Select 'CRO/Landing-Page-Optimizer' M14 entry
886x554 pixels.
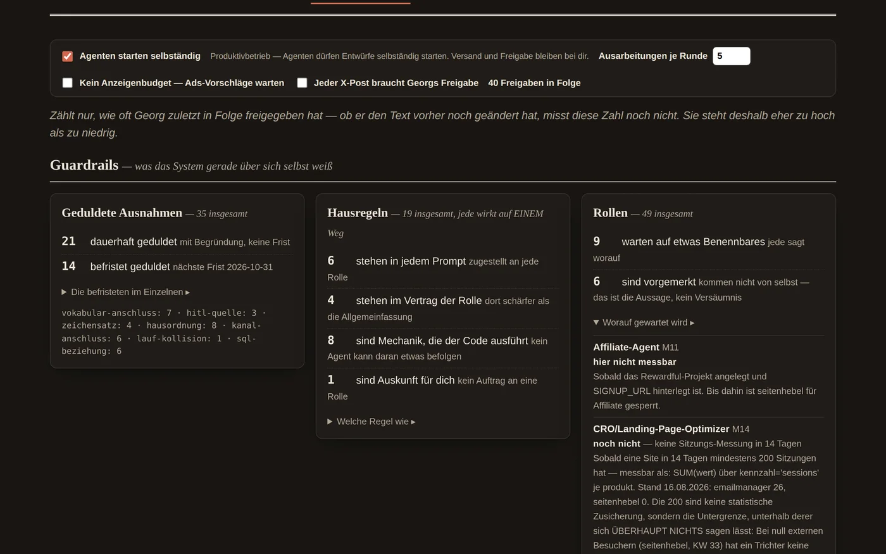tap(708, 488)
